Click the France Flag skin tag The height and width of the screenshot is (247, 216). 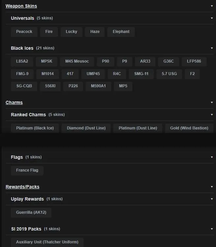[27, 170]
